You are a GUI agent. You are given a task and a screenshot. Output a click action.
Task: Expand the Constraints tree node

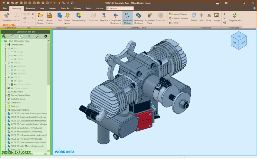pyautogui.click(x=5, y=103)
